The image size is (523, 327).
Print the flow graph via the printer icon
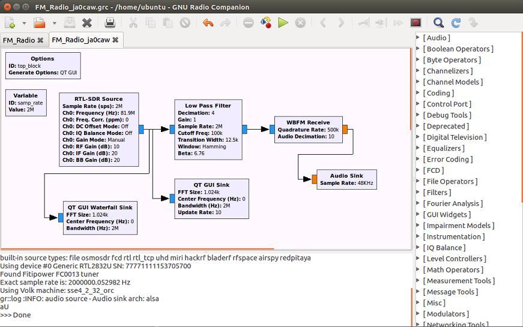[110, 23]
